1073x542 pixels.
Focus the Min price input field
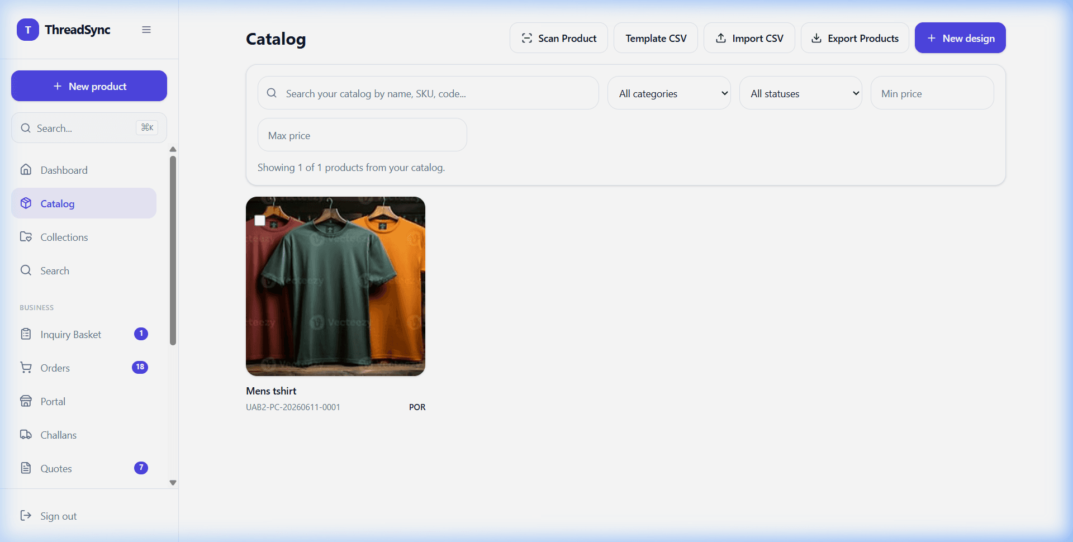coord(932,93)
